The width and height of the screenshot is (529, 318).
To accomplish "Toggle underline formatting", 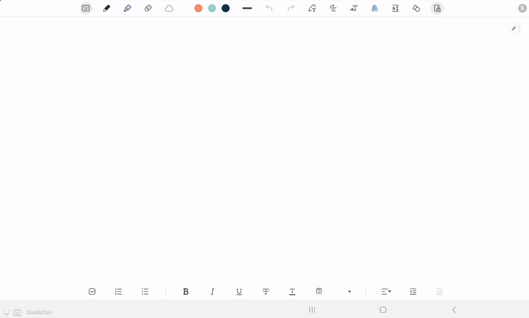I will point(239,292).
